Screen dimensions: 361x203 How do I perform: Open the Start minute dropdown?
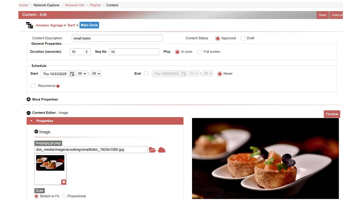pos(96,74)
